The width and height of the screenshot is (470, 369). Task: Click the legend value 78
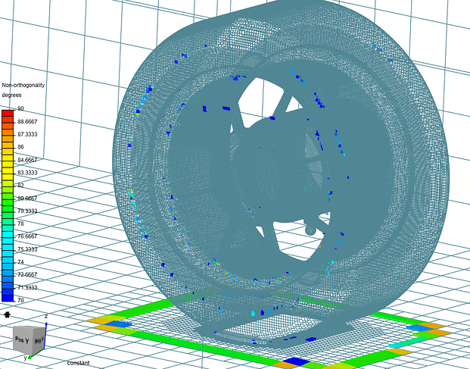(20, 224)
